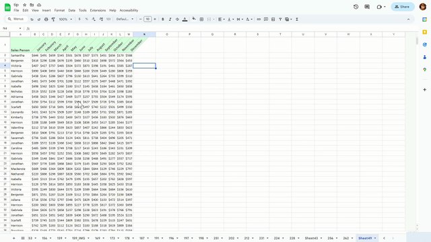Insert a comment from the toolbar
The width and height of the screenshot is (431, 242).
[266, 19]
